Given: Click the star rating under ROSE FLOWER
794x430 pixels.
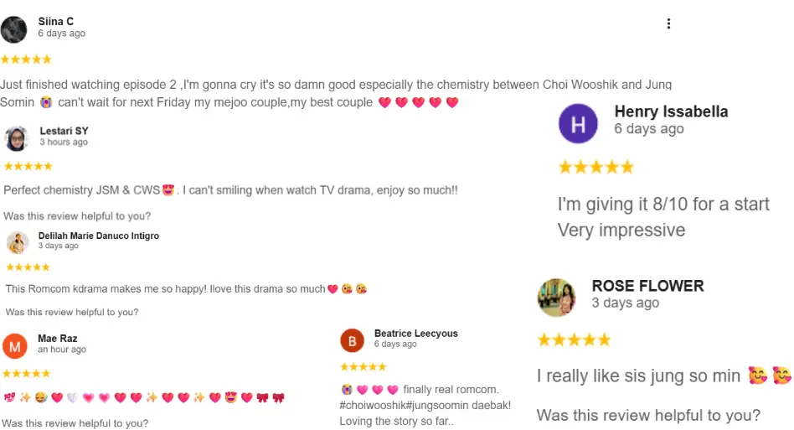Looking at the screenshot, I should tap(574, 340).
